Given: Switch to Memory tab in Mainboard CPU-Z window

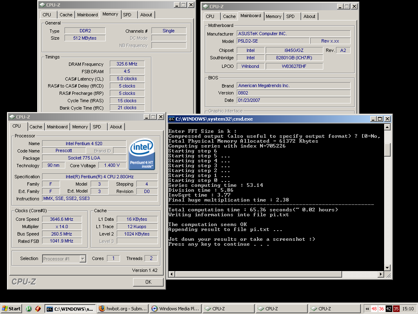Looking at the screenshot, I should point(273,16).
